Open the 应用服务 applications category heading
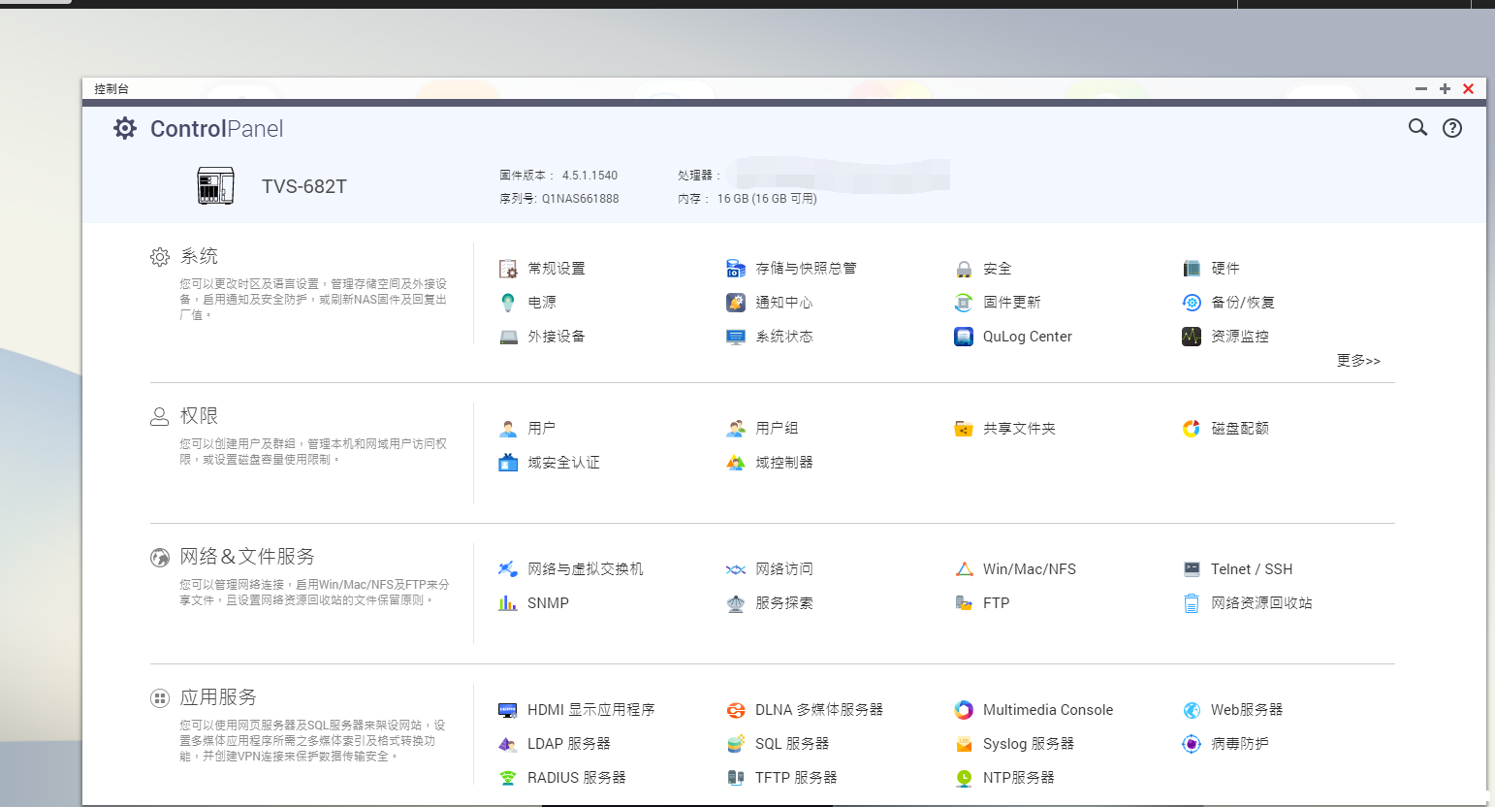Image resolution: width=1495 pixels, height=807 pixels. pos(218,697)
